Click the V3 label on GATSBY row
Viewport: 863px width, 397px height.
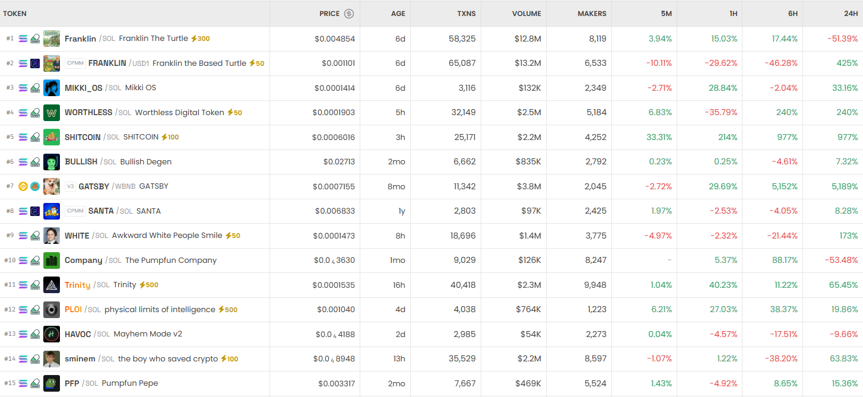[71, 186]
